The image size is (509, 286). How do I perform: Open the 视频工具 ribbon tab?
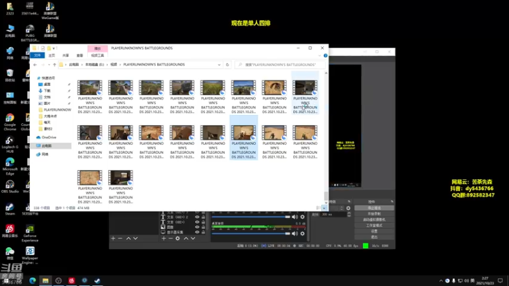pyautogui.click(x=97, y=55)
